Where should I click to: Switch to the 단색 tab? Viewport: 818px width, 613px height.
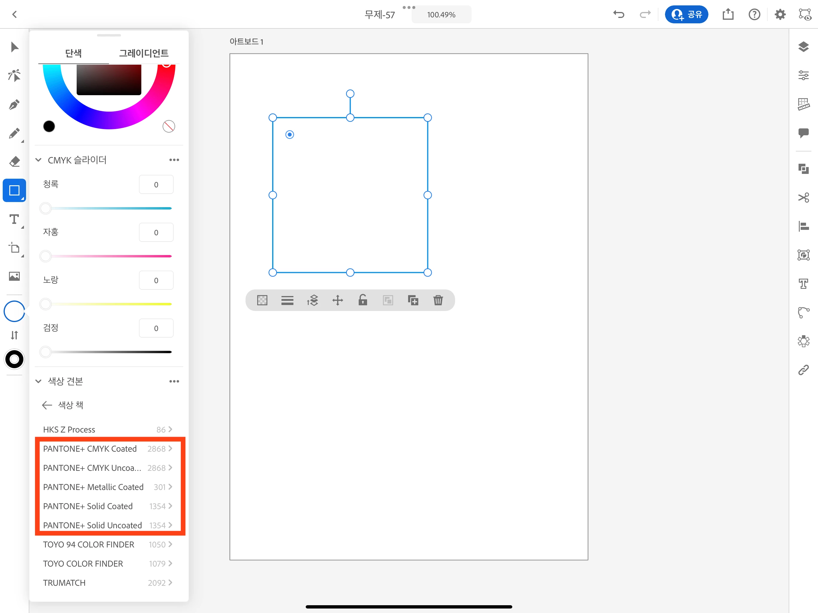[x=73, y=53]
